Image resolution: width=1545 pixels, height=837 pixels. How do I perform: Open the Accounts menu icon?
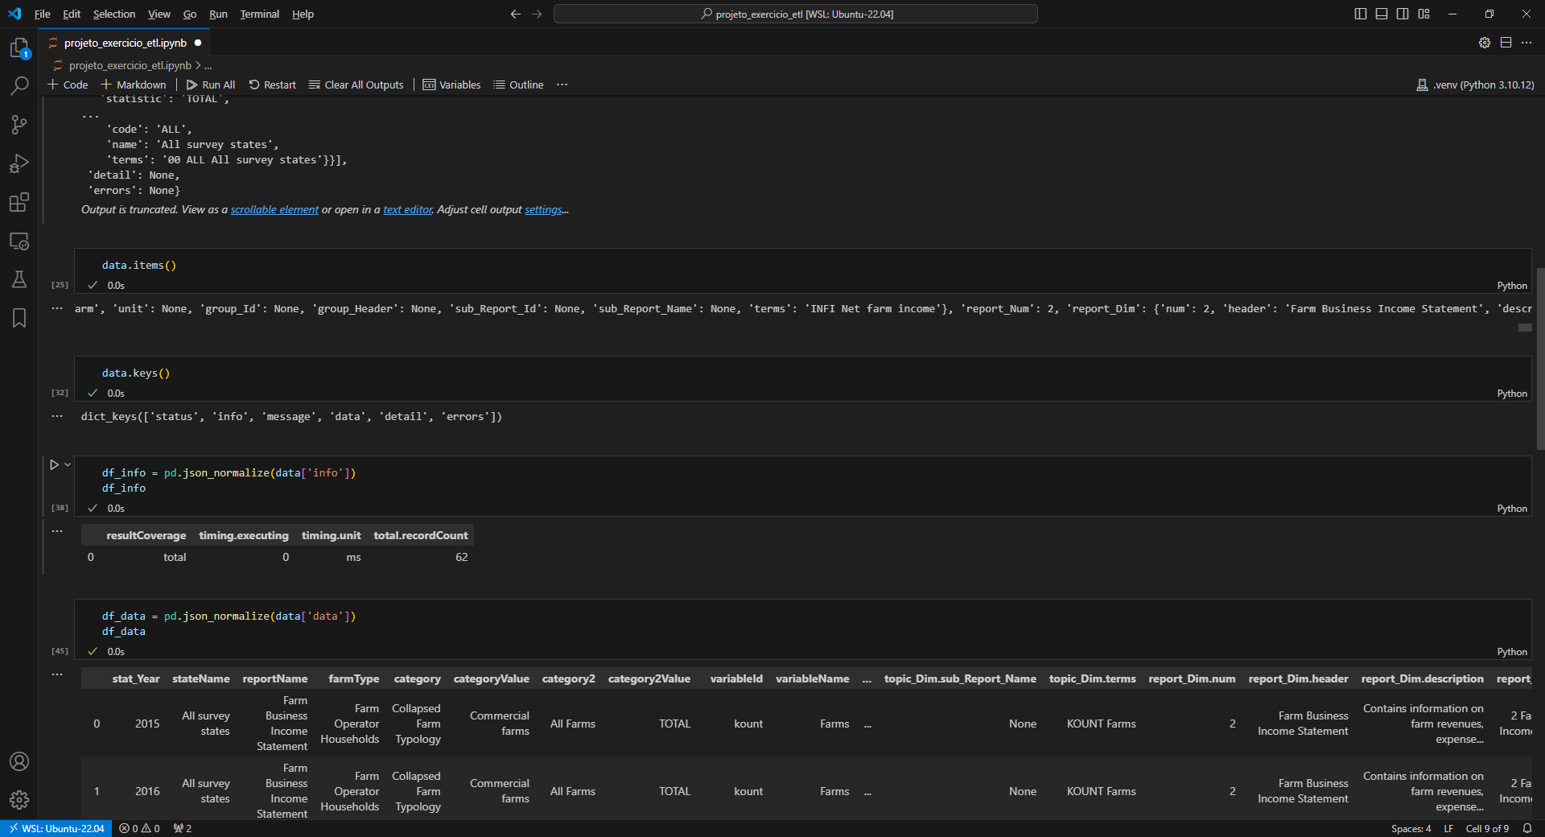click(x=19, y=761)
